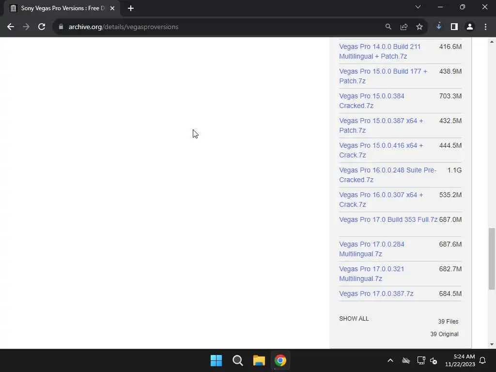Click the 703.3M file size
Image resolution: width=496 pixels, height=372 pixels.
coord(450,96)
